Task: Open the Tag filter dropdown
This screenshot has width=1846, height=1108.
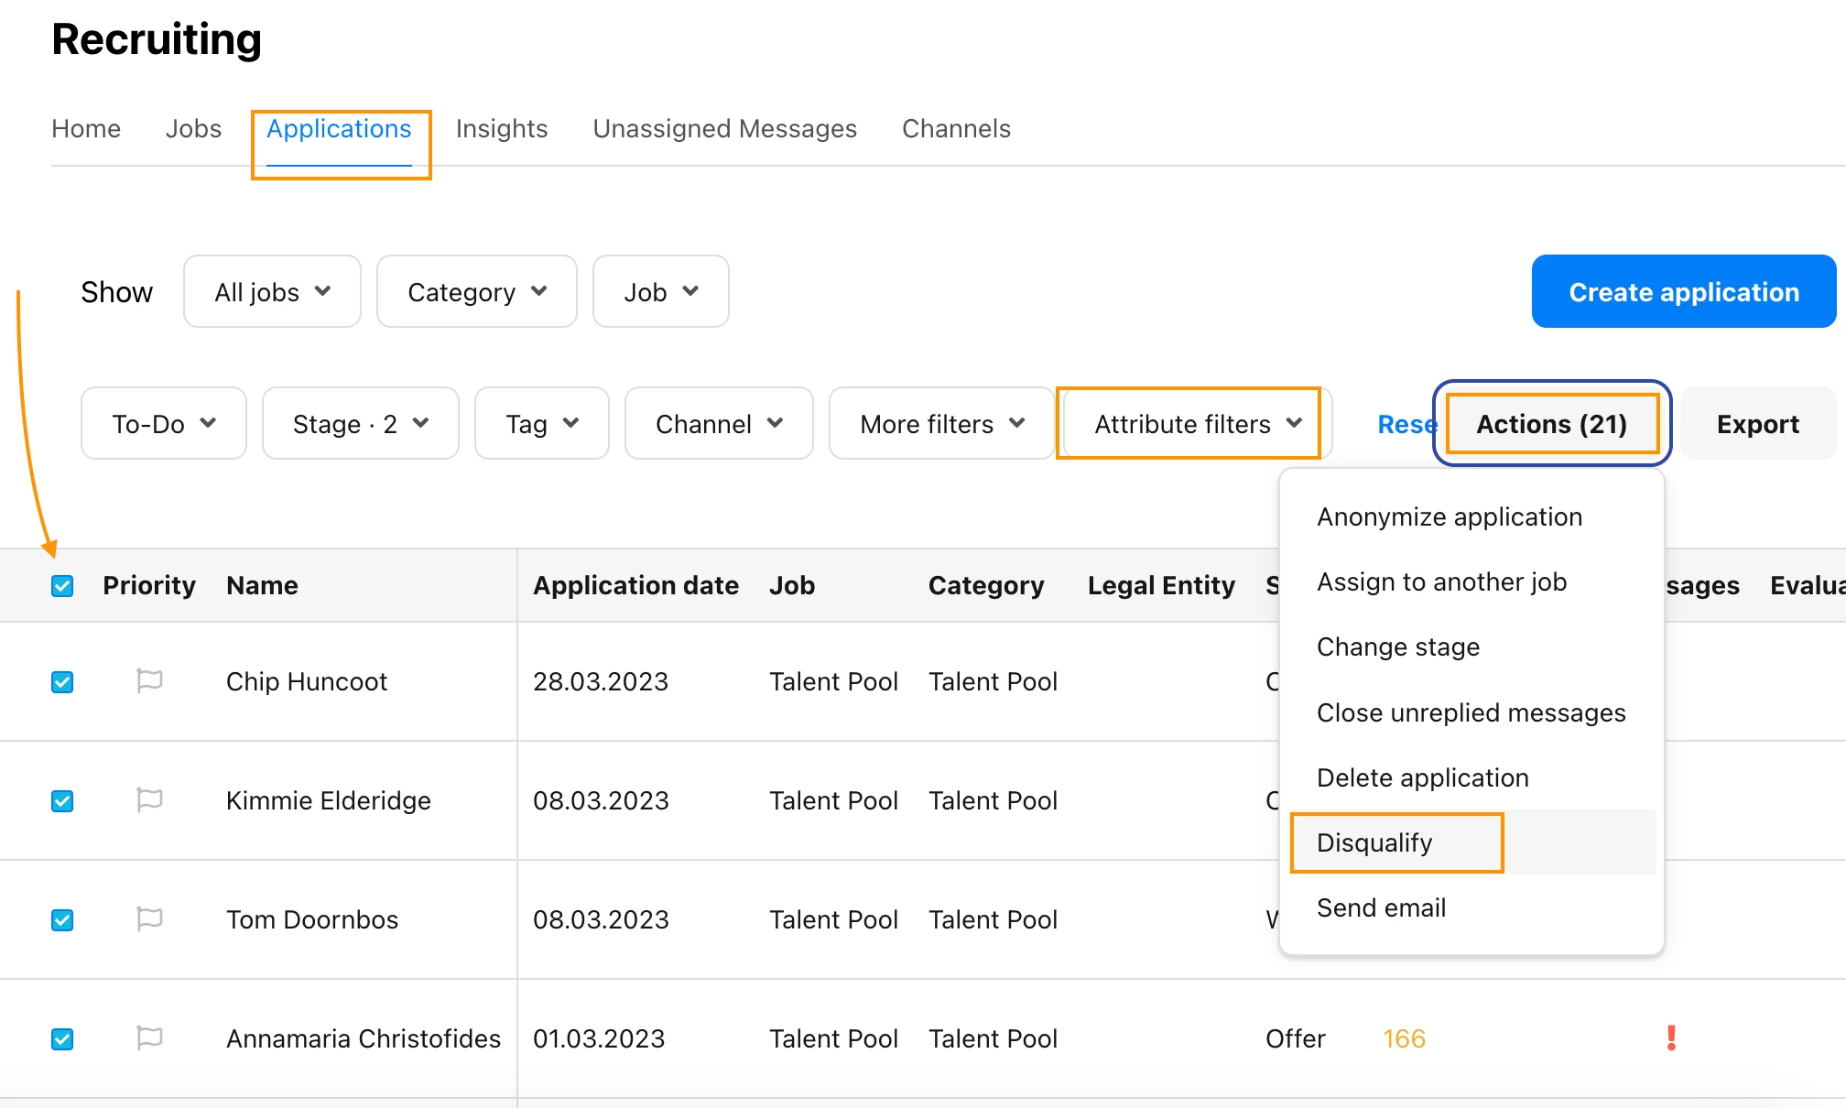Action: 541,424
